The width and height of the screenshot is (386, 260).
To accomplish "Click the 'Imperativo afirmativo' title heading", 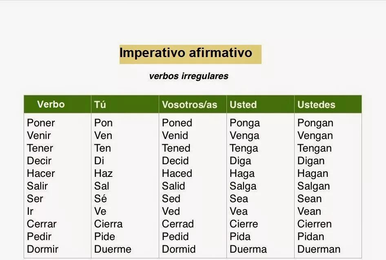I will click(x=186, y=53).
